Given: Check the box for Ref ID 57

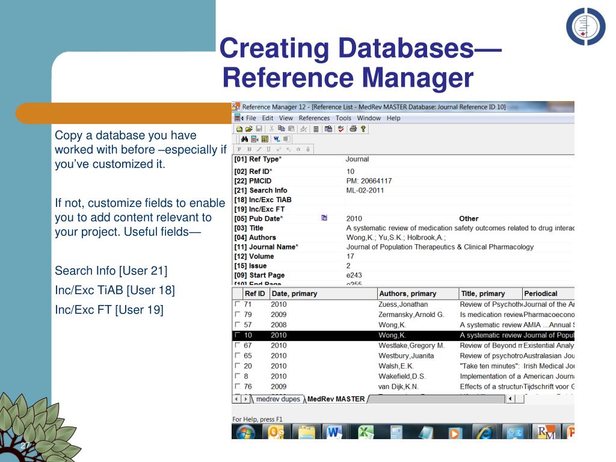Looking at the screenshot, I should [237, 324].
